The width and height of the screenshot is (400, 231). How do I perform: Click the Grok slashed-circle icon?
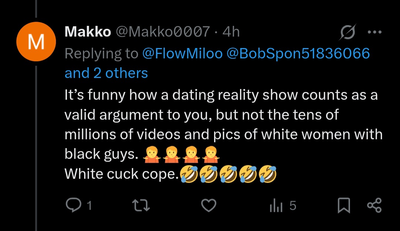(348, 33)
